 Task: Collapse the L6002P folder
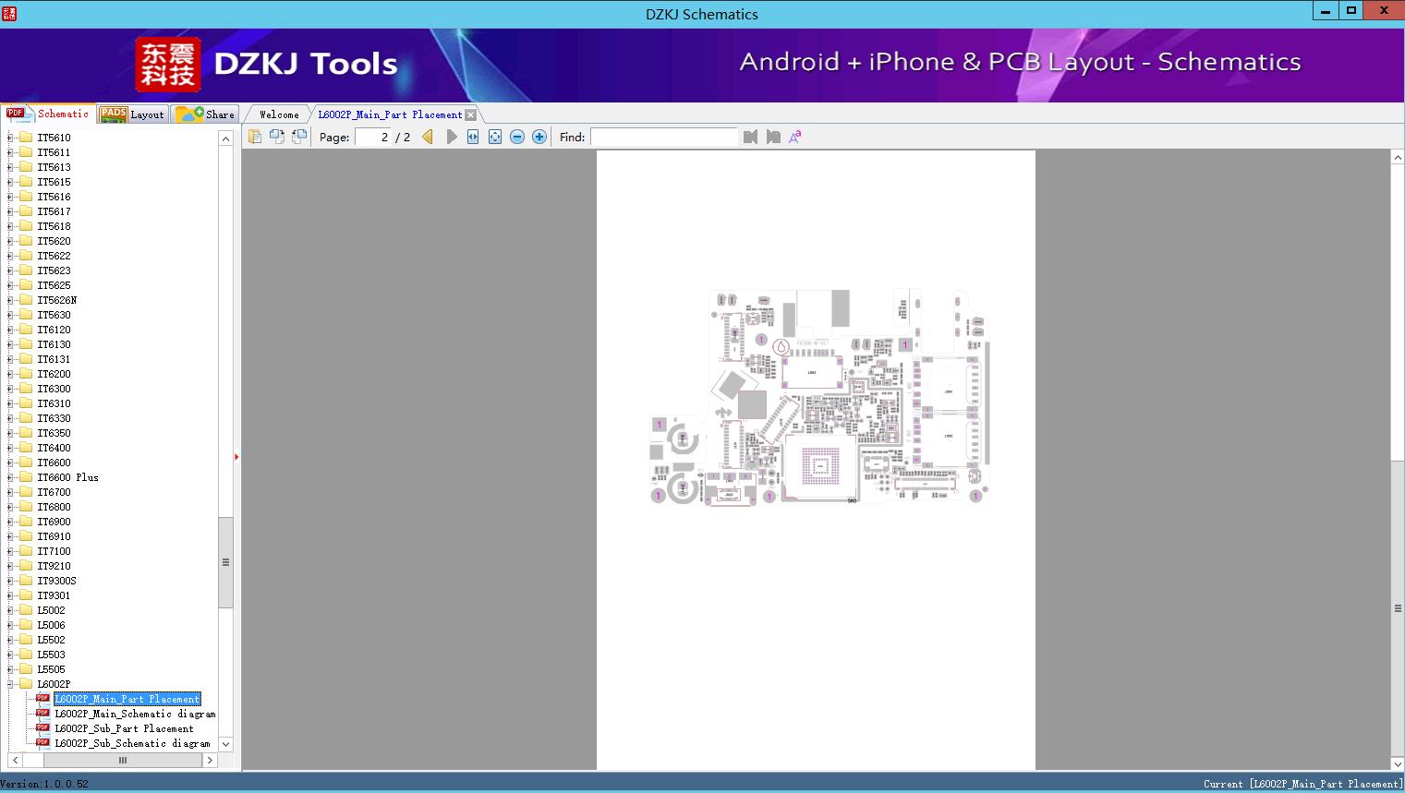coord(10,684)
